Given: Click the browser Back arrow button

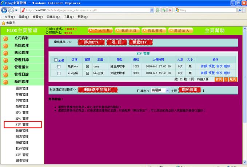Looking at the screenshot, I should coord(5,10).
